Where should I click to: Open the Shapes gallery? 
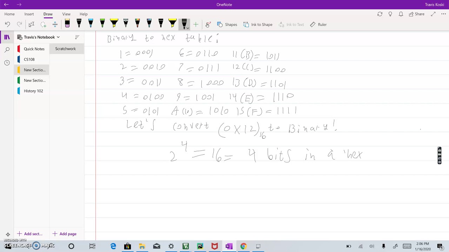tap(227, 24)
